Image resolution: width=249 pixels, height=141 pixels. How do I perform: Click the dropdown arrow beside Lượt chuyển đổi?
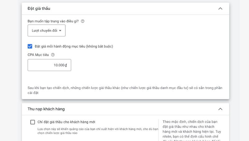point(60,31)
